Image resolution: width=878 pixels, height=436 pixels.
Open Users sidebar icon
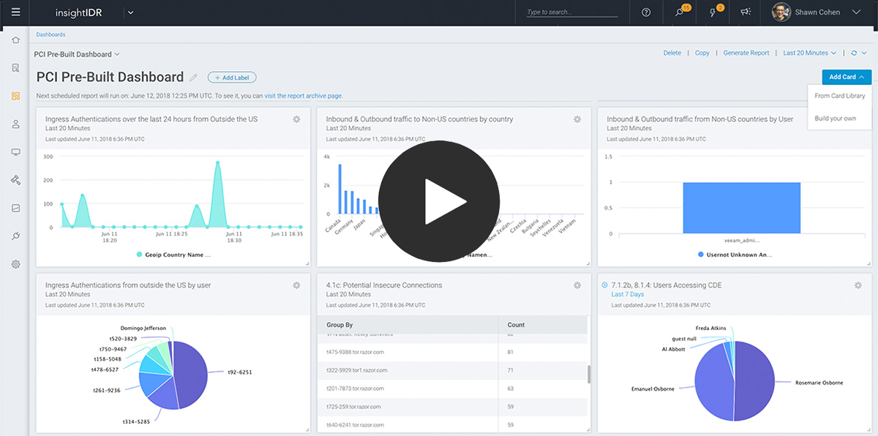tap(15, 124)
